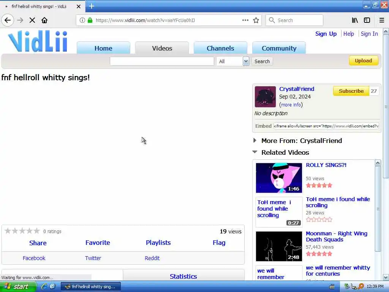Open the Firefox hamburger menu
Image resolution: width=389 pixels, height=292 pixels.
(382, 20)
